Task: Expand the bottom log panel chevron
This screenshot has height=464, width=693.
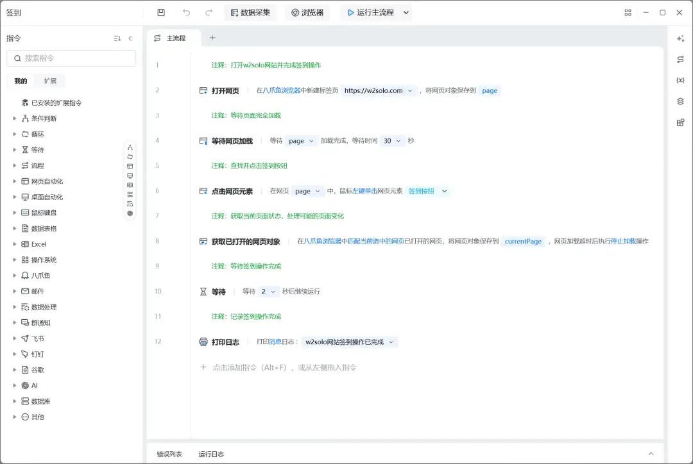Action: tap(651, 453)
